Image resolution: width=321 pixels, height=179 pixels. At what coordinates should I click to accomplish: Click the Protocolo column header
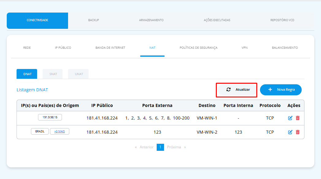pos(270,105)
